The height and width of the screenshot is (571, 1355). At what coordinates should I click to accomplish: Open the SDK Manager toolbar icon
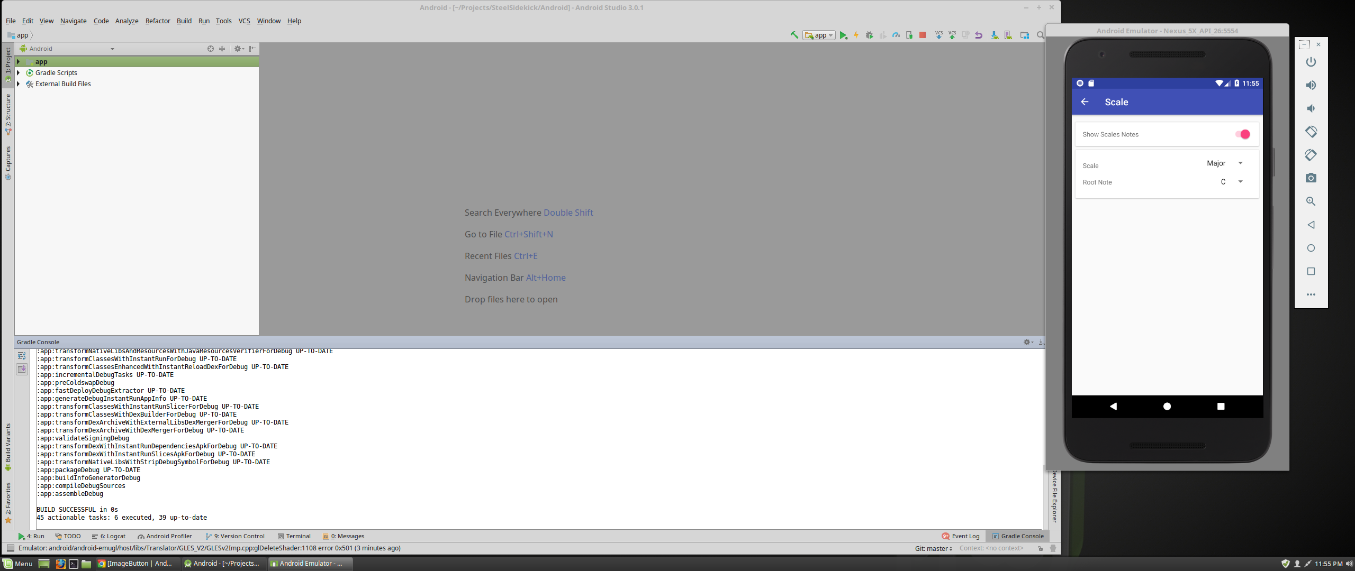[x=995, y=35]
